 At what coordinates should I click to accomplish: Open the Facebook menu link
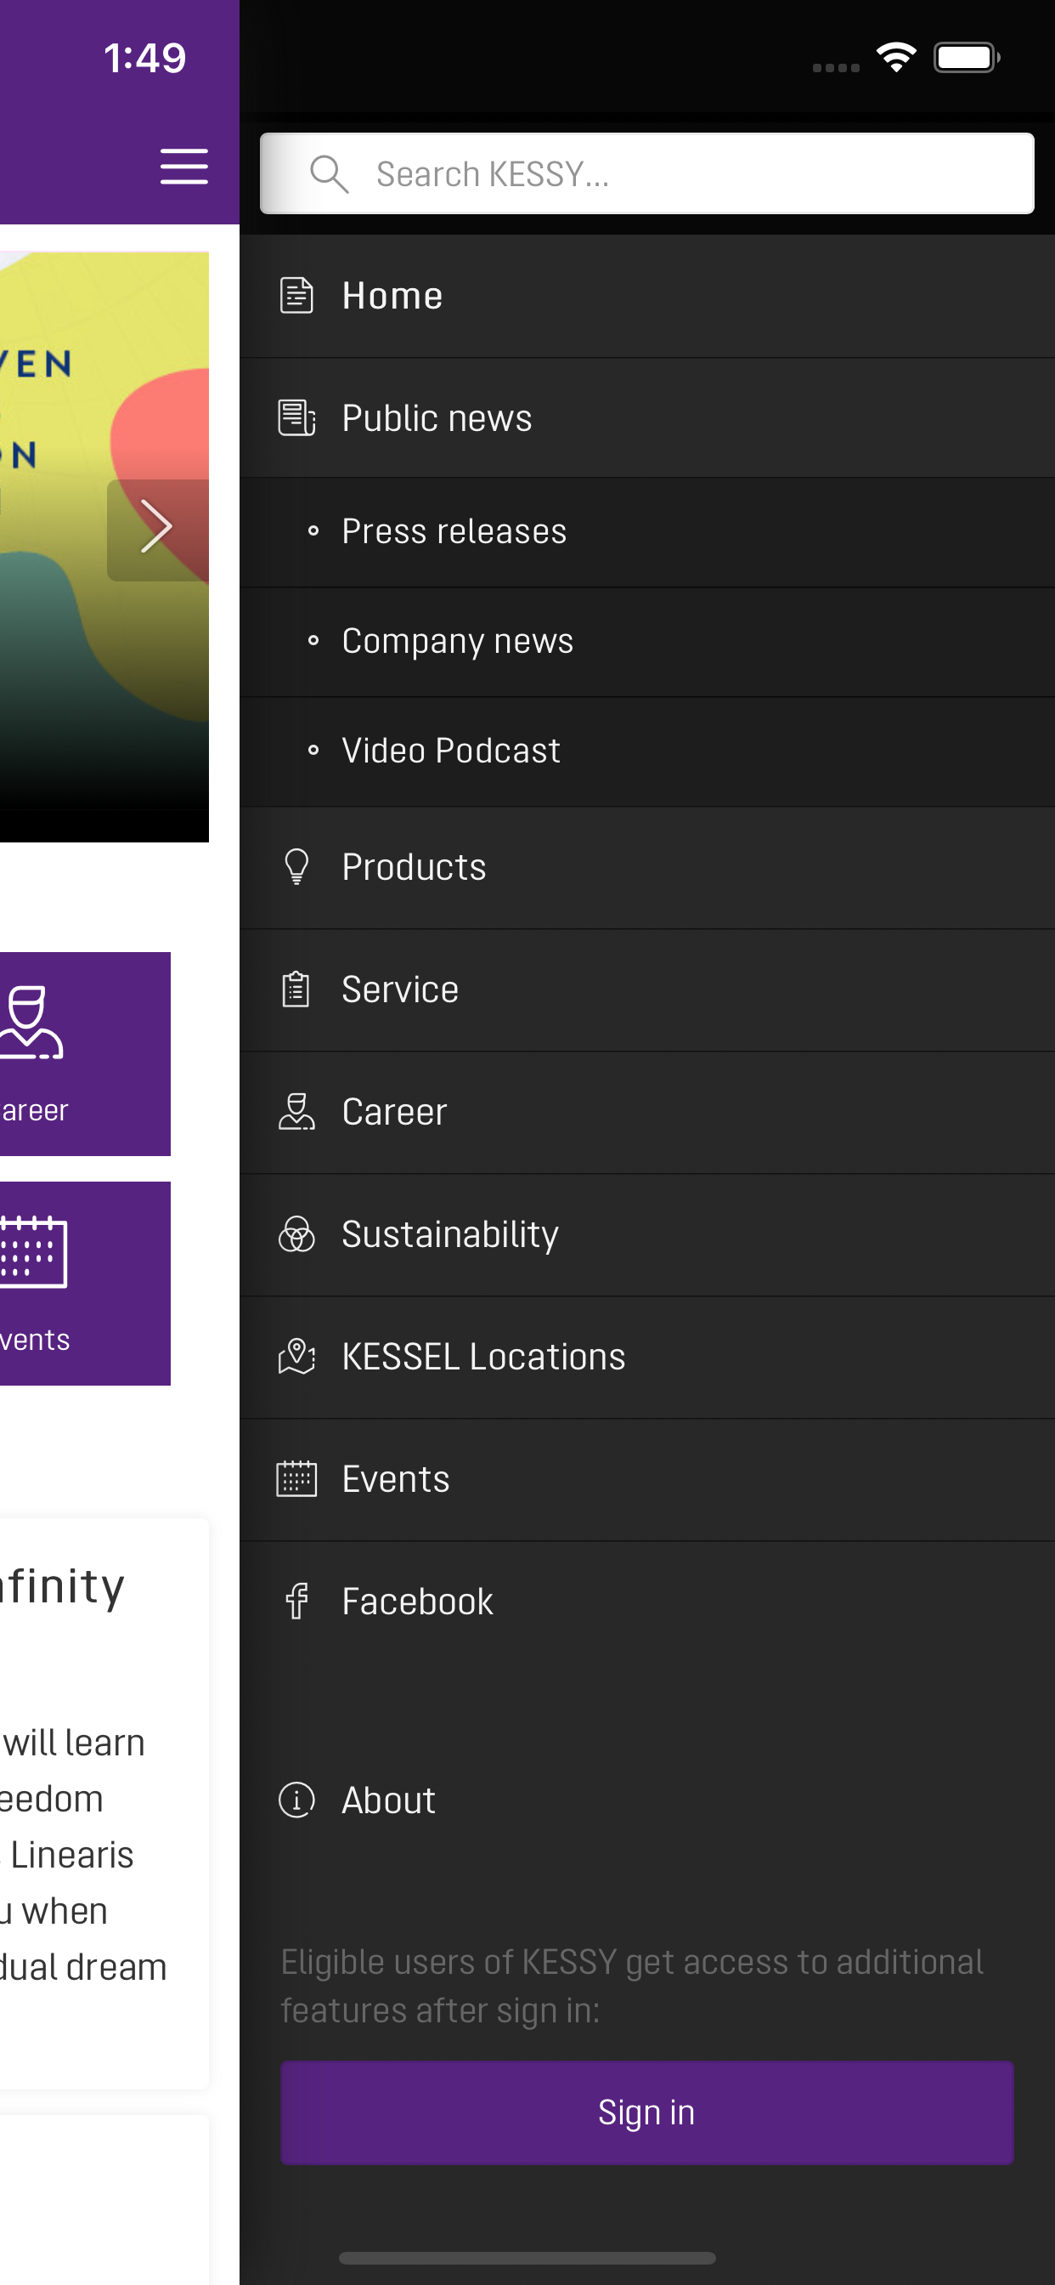pos(646,1602)
